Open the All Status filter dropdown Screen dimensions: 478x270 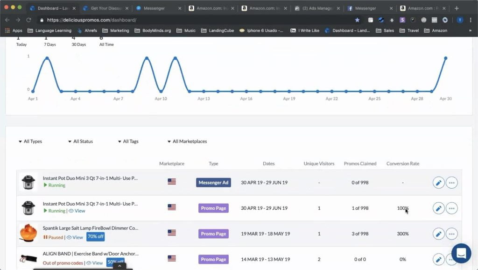(x=80, y=141)
